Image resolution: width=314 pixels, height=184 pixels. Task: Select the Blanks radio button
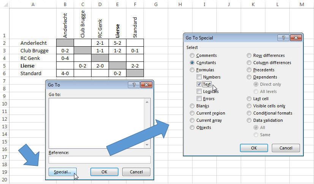coord(192,106)
